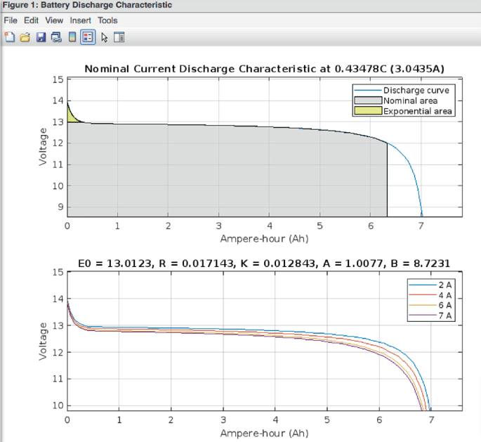Expand the Tools menu
The image size is (481, 442).
[107, 20]
